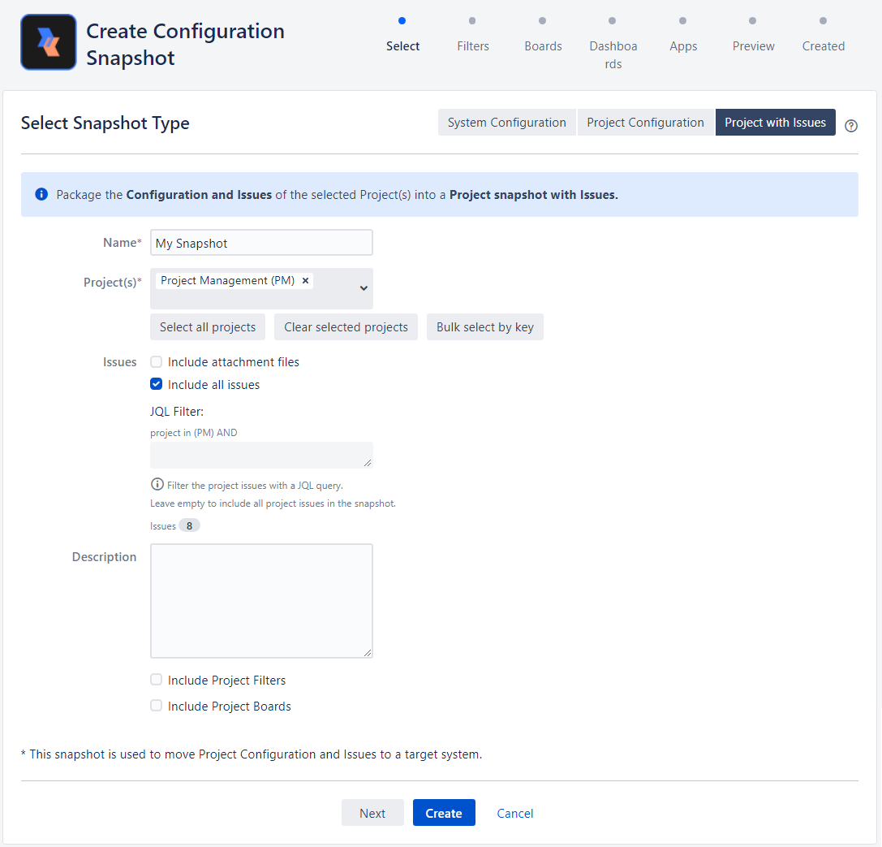882x847 pixels.
Task: Switch to System Configuration tab
Action: click(506, 123)
